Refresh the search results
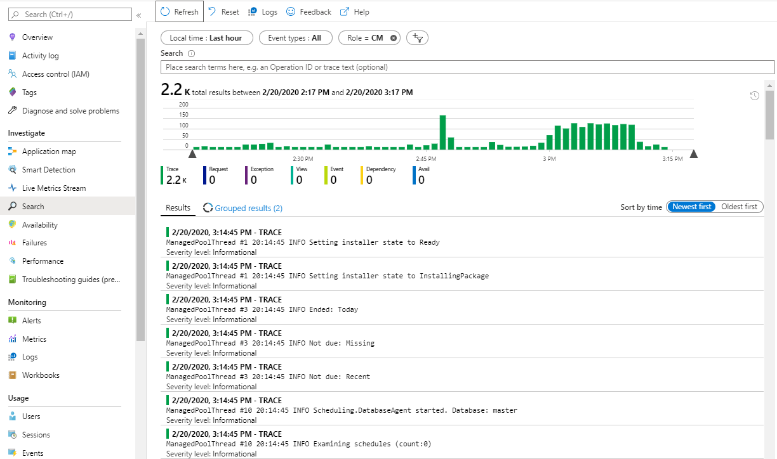This screenshot has height=459, width=777. click(x=179, y=11)
